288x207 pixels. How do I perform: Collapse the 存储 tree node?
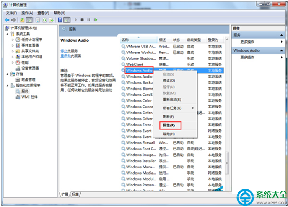coord(7,74)
